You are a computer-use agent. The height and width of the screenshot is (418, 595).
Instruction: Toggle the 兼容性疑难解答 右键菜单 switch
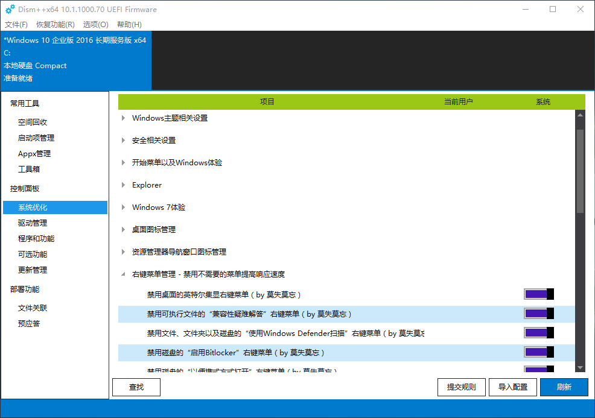coord(539,314)
